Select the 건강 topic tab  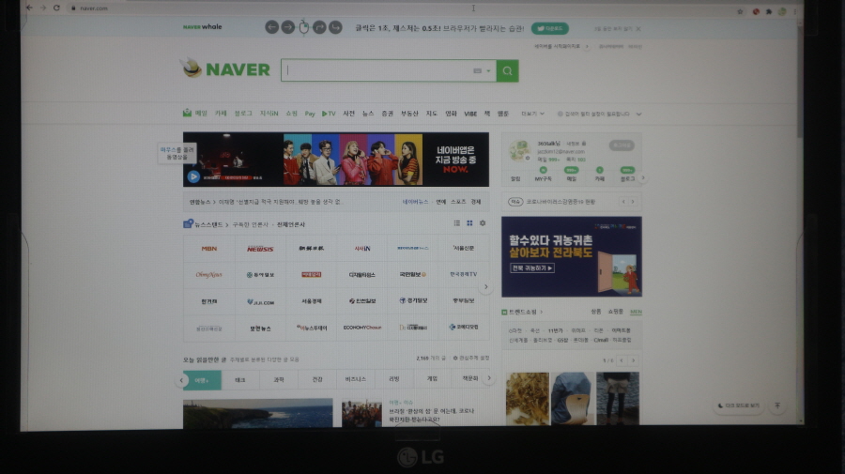pos(317,380)
